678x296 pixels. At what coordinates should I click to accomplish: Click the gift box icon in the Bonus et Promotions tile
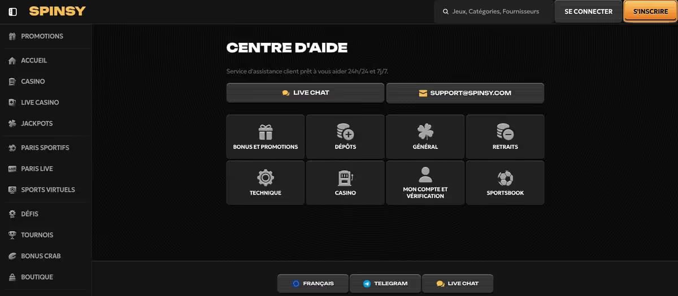[x=266, y=132]
